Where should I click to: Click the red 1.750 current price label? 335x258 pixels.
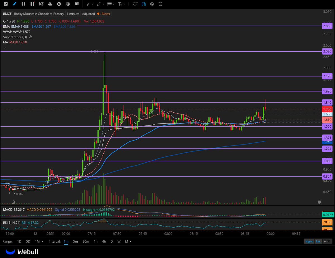[x=327, y=109]
